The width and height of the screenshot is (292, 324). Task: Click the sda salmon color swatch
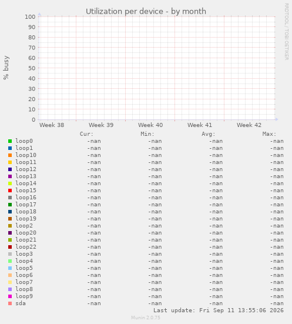(x=10, y=303)
